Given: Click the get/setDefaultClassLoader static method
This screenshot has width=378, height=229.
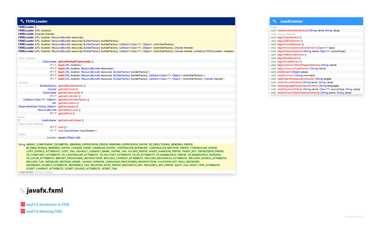Looking at the screenshot, I should point(74,62).
